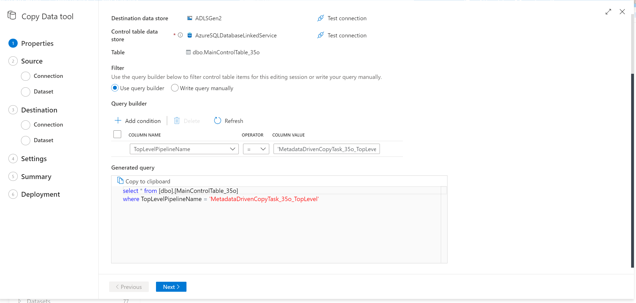Navigate to the Destination step
The width and height of the screenshot is (636, 303).
coord(39,110)
